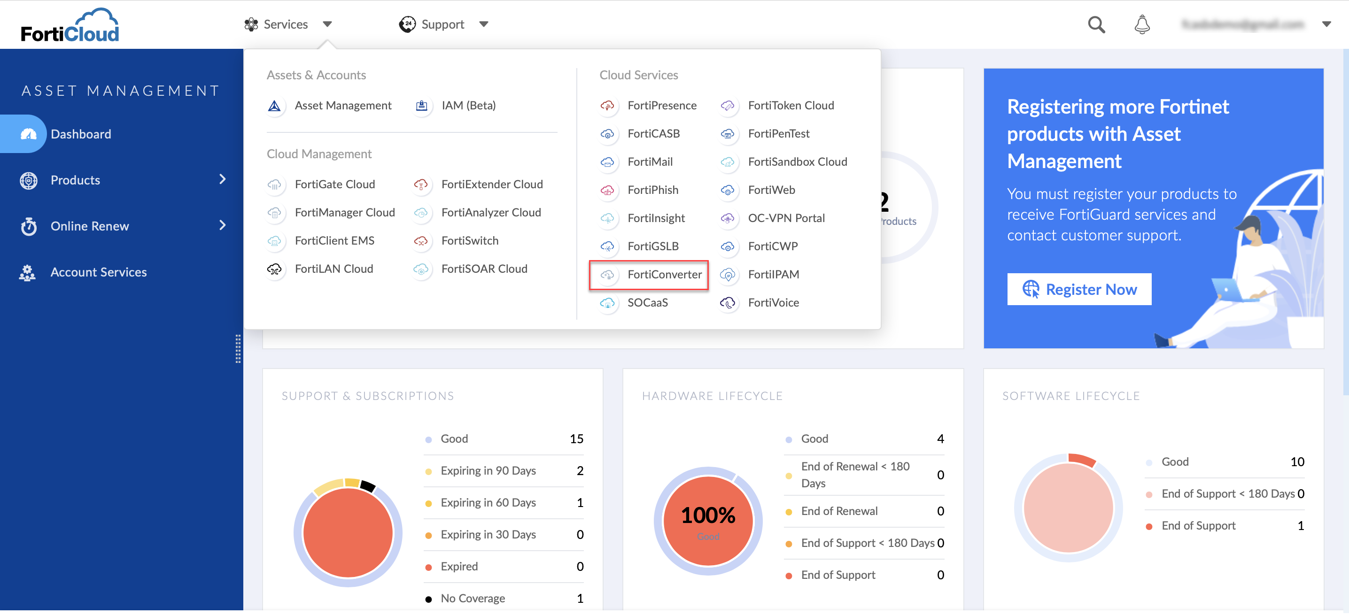Click the FortiExtender Cloud icon

click(x=421, y=185)
